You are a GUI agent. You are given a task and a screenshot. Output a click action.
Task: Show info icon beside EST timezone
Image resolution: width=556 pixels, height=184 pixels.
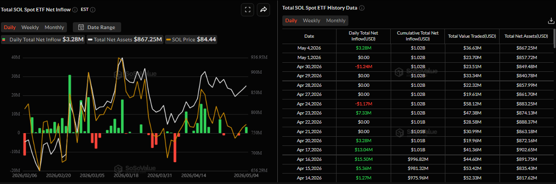click(x=93, y=10)
